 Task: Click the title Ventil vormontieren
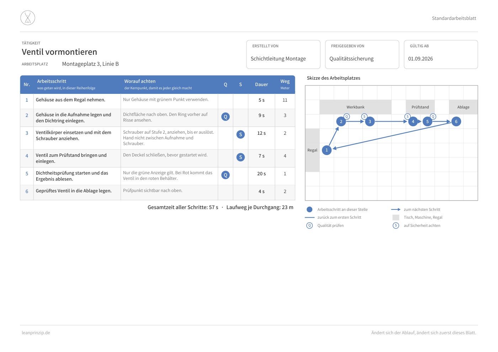tap(59, 52)
